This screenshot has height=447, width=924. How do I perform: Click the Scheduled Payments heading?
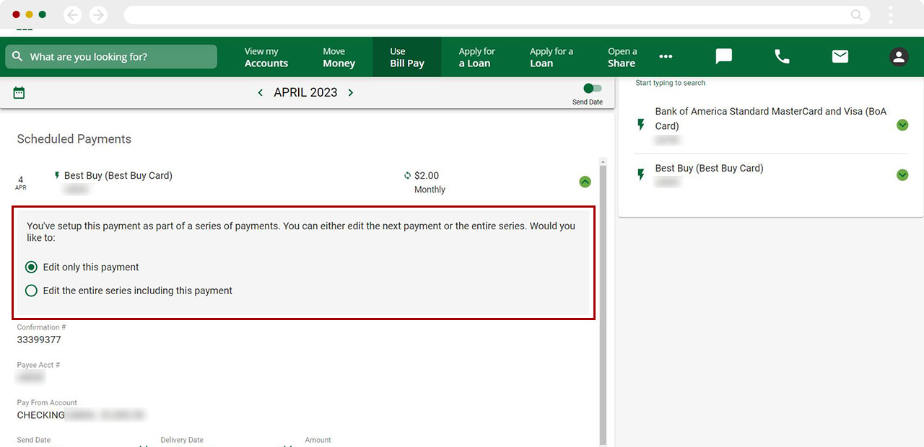(x=74, y=139)
